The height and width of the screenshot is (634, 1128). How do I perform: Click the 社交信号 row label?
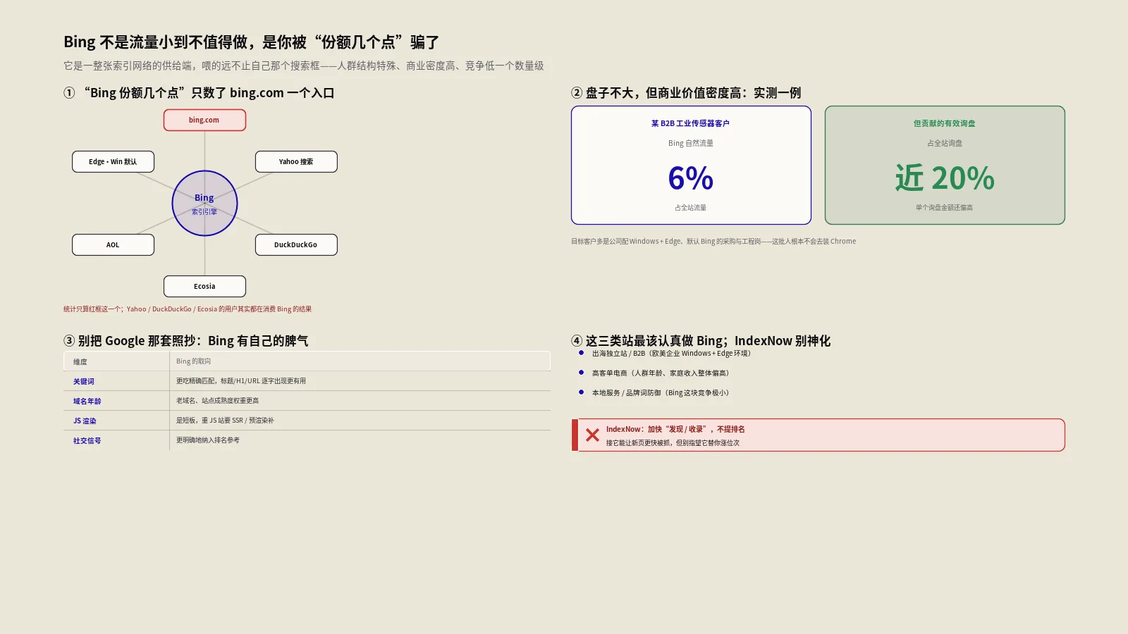click(87, 440)
